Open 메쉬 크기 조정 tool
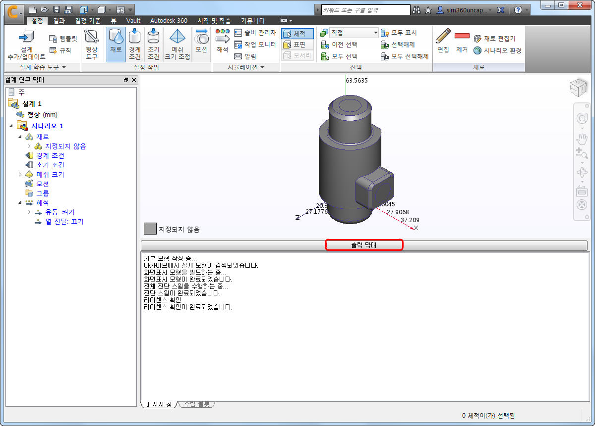The width and height of the screenshot is (595, 426). [178, 44]
